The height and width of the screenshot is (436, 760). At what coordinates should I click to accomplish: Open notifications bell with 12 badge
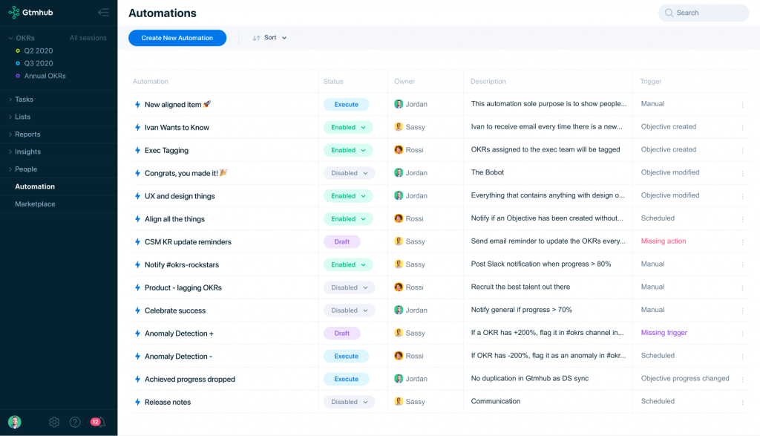pos(98,422)
